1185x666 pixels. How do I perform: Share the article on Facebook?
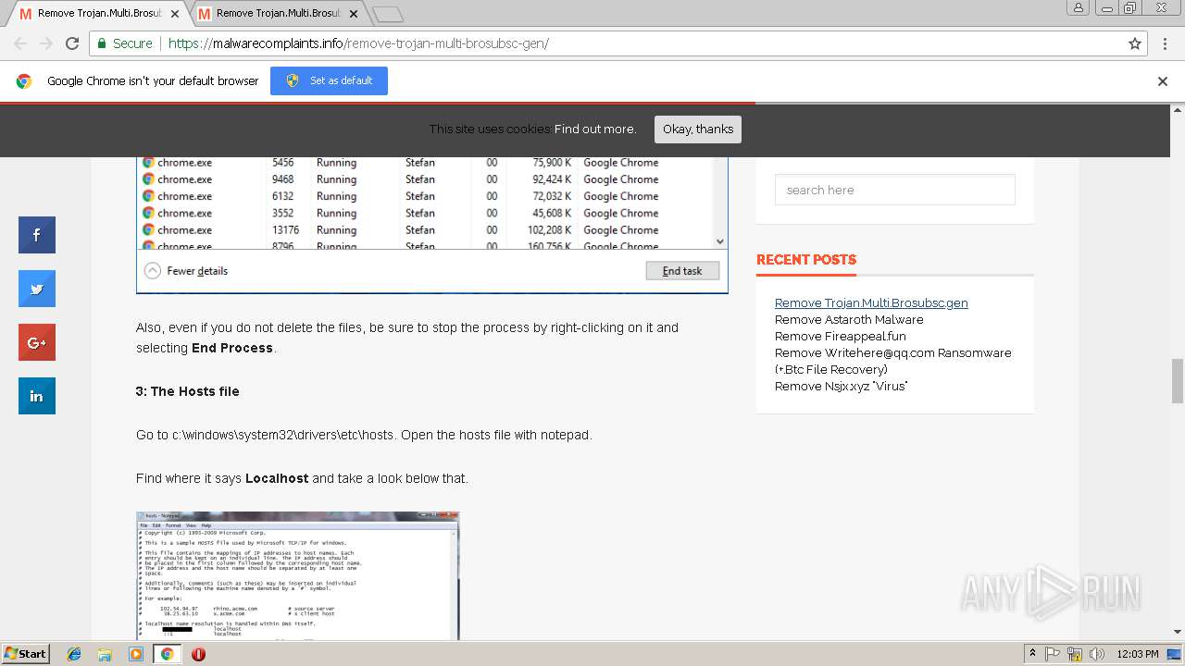[37, 235]
